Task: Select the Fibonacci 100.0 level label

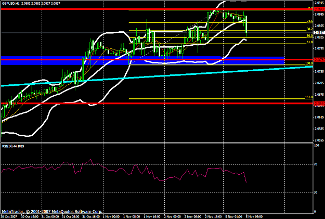Action: tap(309, 63)
